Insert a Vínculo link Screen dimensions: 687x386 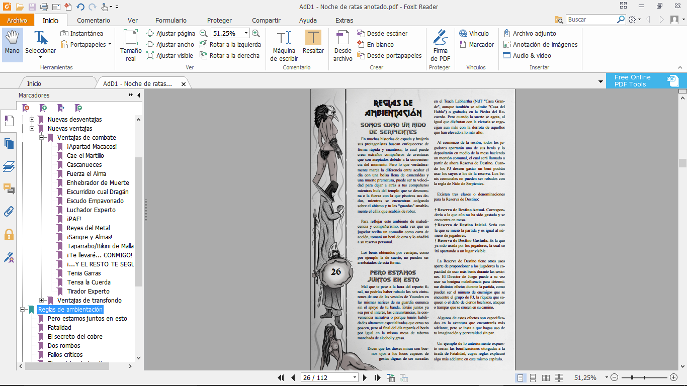tap(474, 33)
